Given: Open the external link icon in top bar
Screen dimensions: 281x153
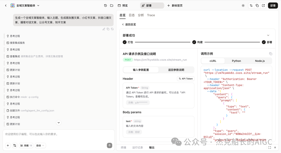Looking at the screenshot, I should [x=263, y=5].
